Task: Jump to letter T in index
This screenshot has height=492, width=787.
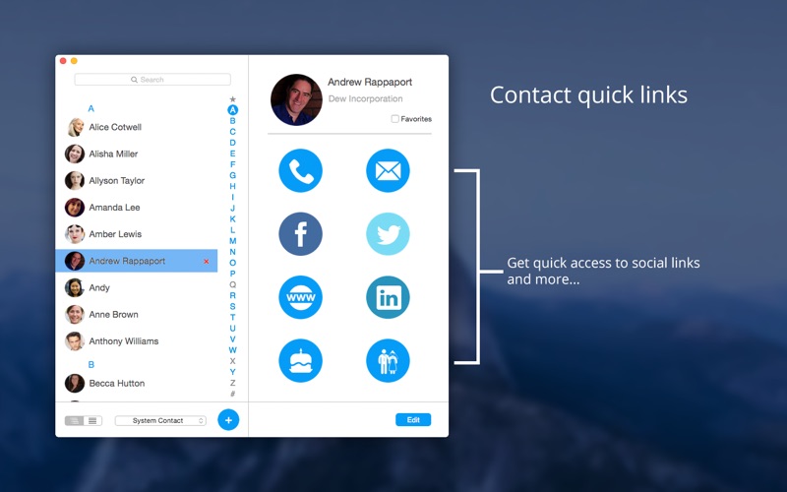Action: click(232, 317)
